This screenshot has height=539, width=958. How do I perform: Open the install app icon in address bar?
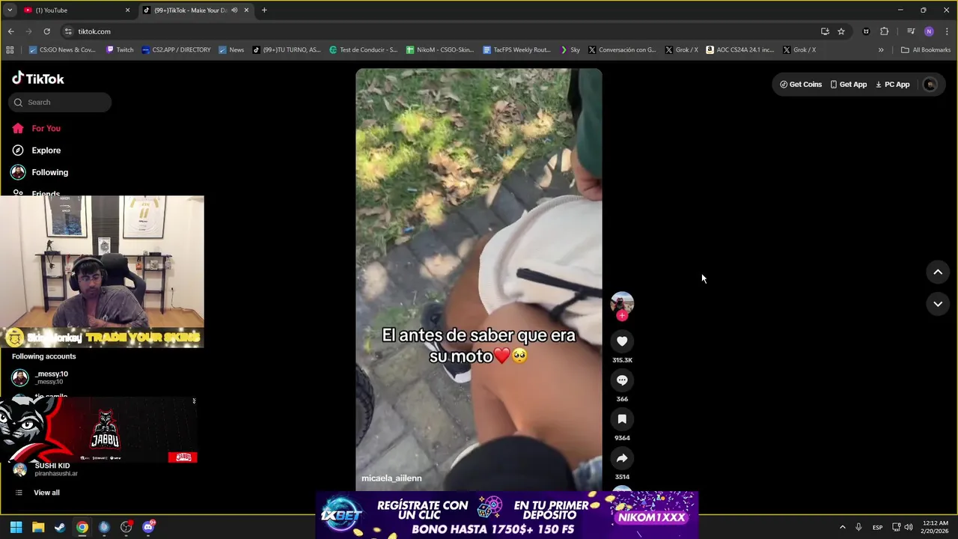[x=825, y=31]
